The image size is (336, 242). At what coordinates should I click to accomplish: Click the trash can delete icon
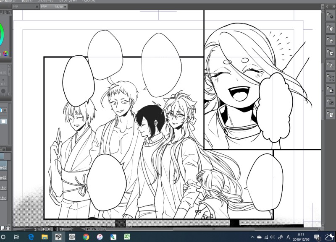coord(8,228)
